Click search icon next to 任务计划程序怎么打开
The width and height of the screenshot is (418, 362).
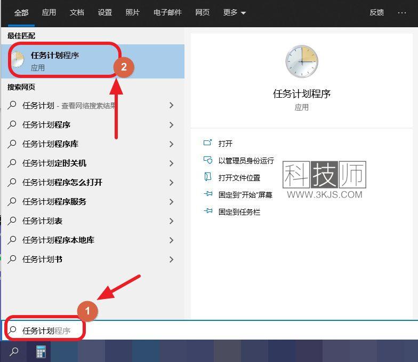pyautogui.click(x=12, y=183)
